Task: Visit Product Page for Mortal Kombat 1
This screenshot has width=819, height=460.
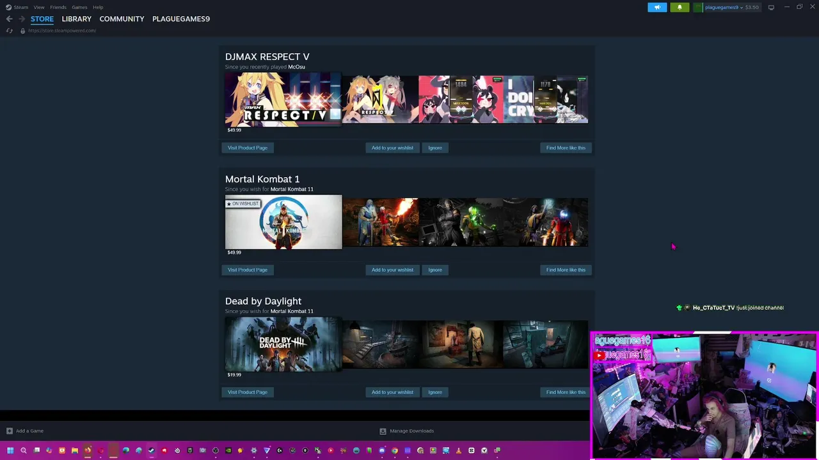Action: point(248,270)
